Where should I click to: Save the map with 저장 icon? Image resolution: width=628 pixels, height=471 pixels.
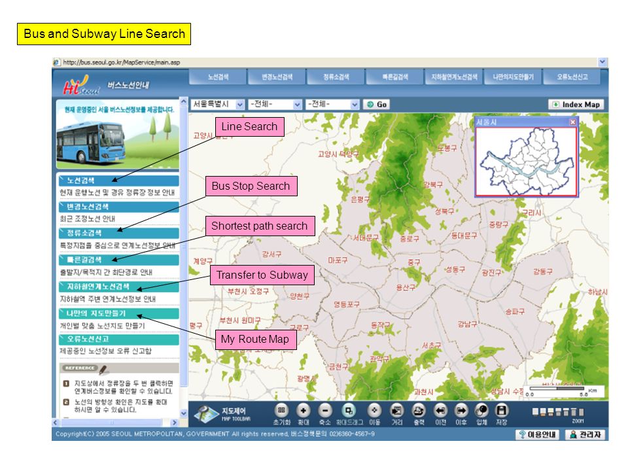coord(502,411)
